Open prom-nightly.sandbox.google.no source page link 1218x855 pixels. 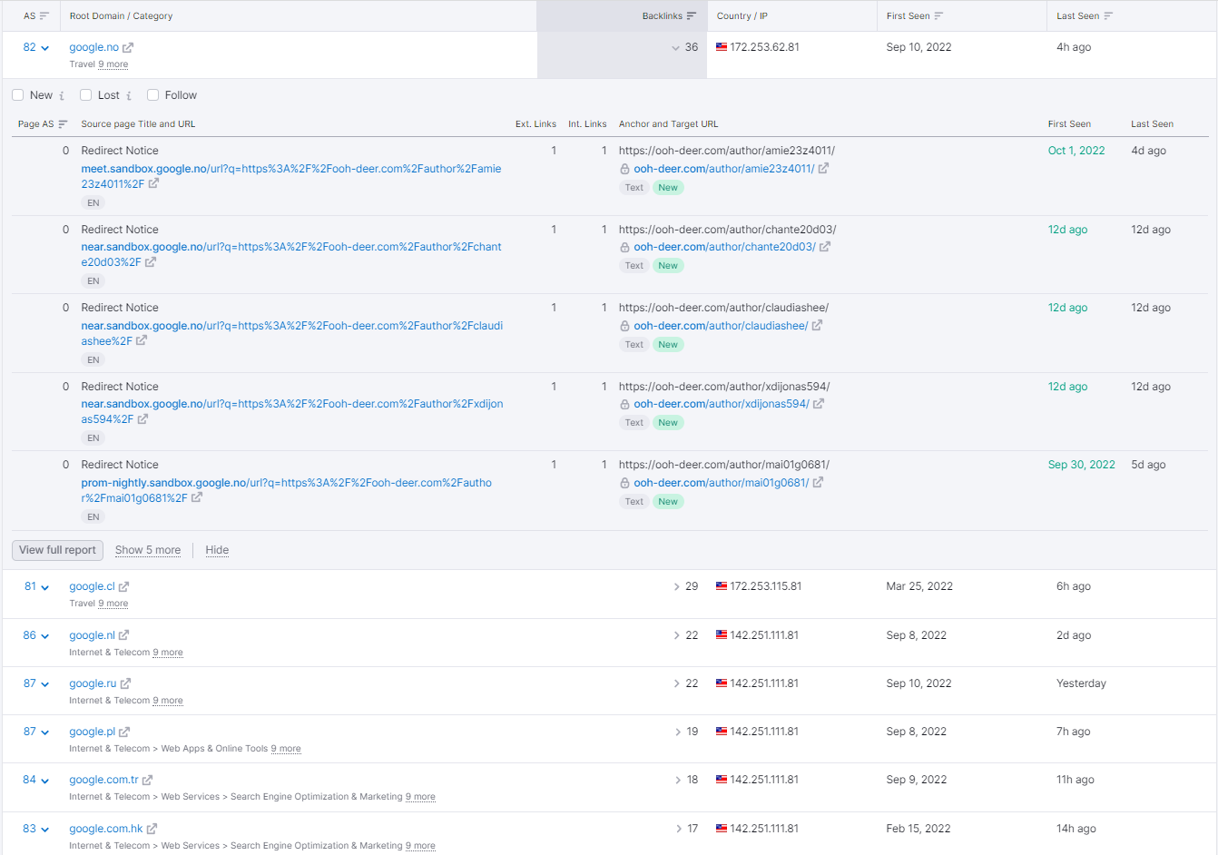(x=287, y=490)
